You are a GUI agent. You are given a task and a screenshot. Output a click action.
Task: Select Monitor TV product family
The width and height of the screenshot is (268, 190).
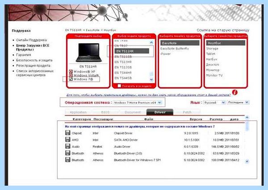pos(214,75)
